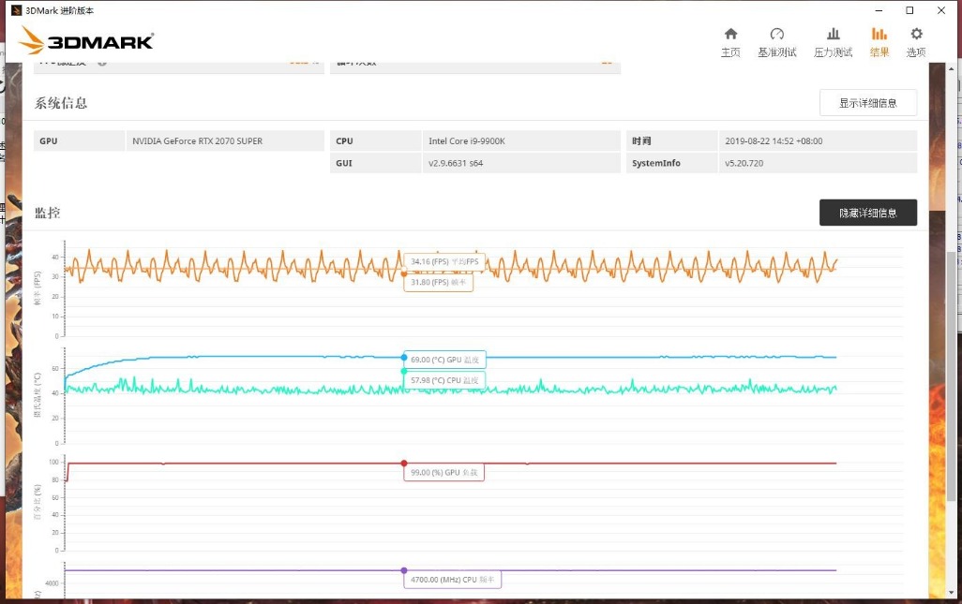Select the v2.9.6631 s64 version value
Viewport: 962px width, 604px height.
click(456, 163)
